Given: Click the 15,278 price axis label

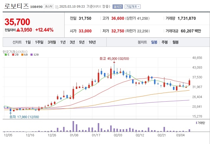Looking at the screenshot, I should [197, 116].
